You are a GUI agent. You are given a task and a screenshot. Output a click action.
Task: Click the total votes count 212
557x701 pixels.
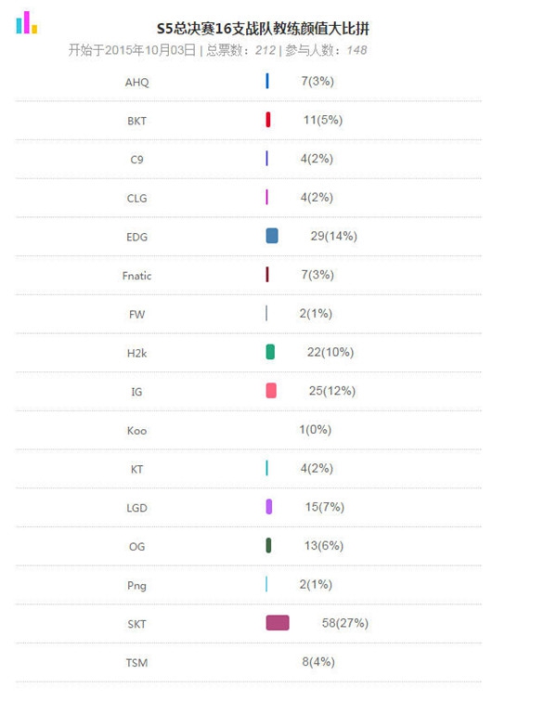click(x=266, y=50)
